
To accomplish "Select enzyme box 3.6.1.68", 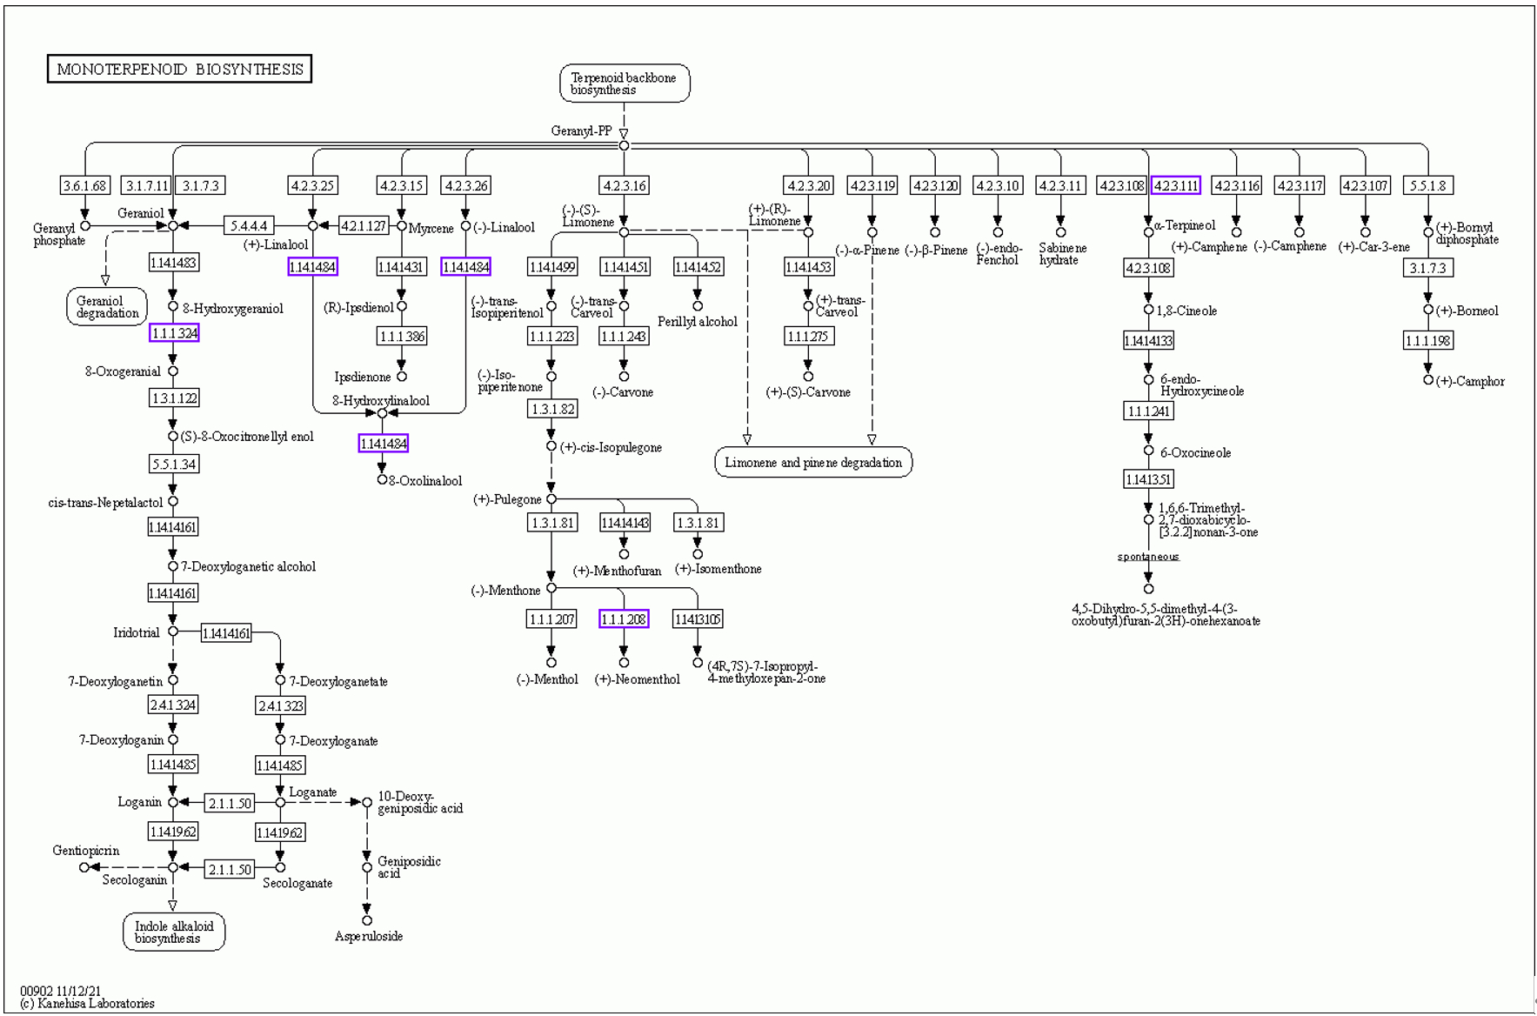I will [x=84, y=185].
